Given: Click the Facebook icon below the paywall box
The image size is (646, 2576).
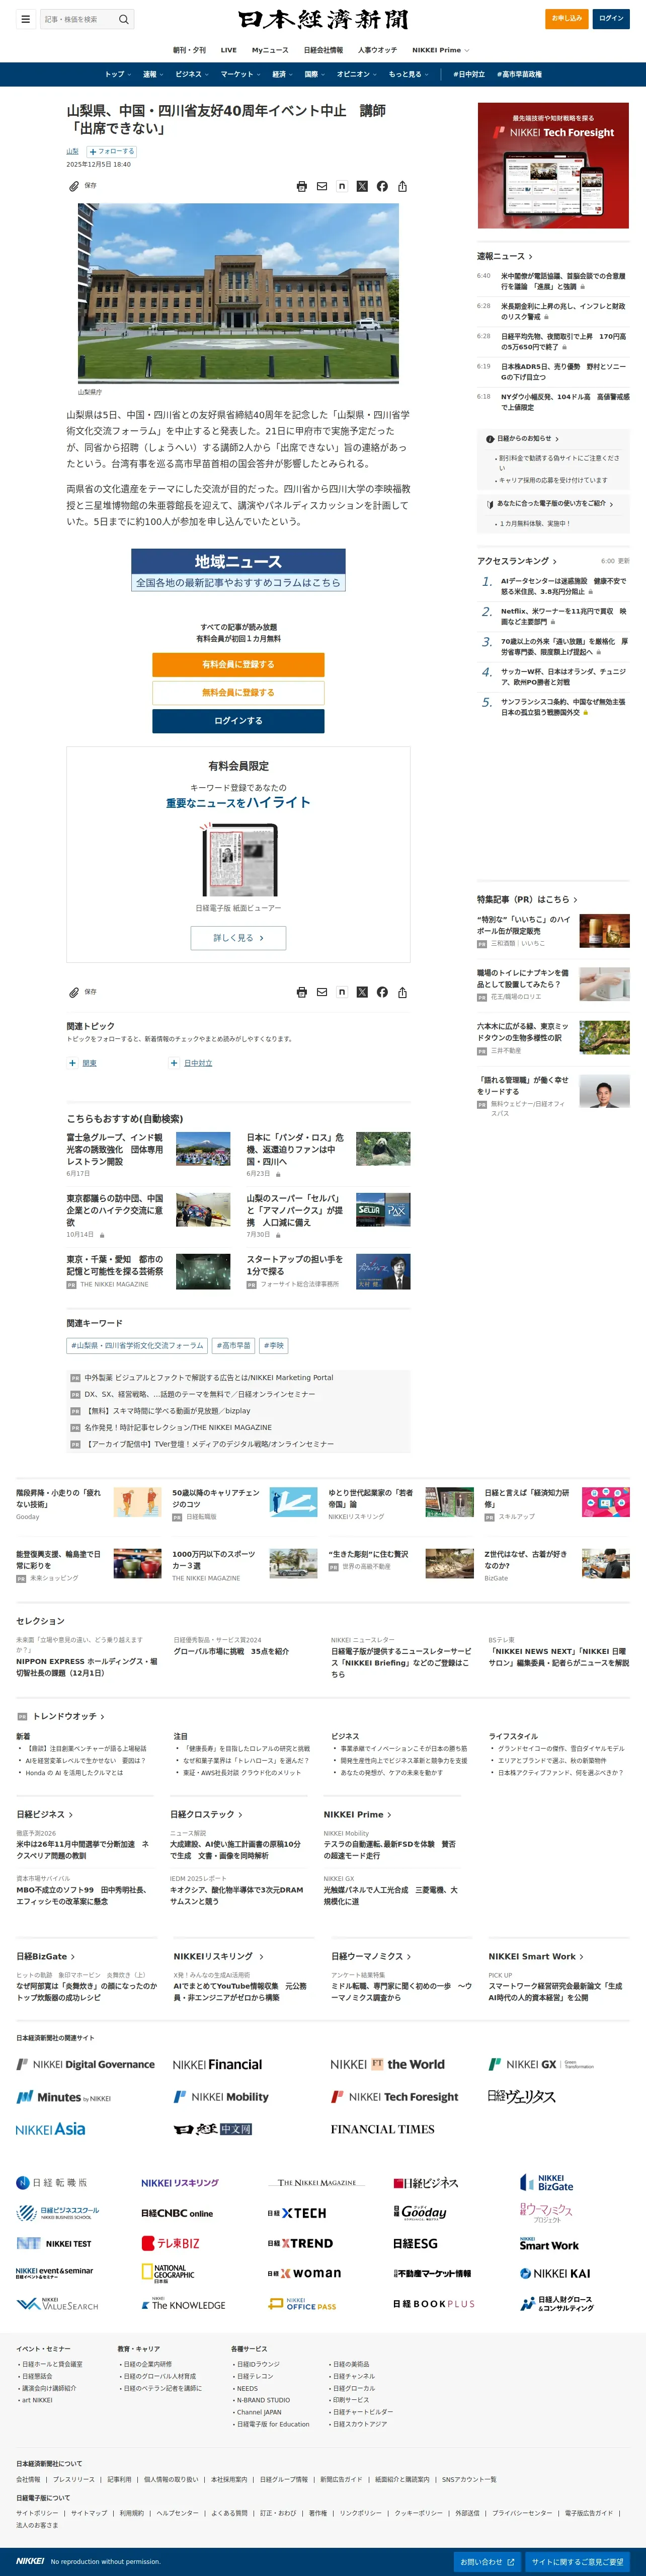Looking at the screenshot, I should point(382,992).
